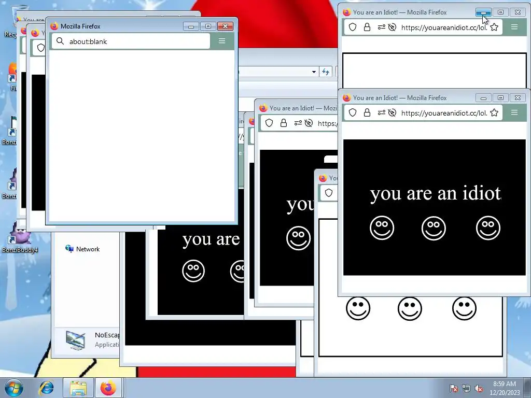Open permissions icon in middle-right Firefox window
Screen dimensions: 531x398
pos(381,112)
